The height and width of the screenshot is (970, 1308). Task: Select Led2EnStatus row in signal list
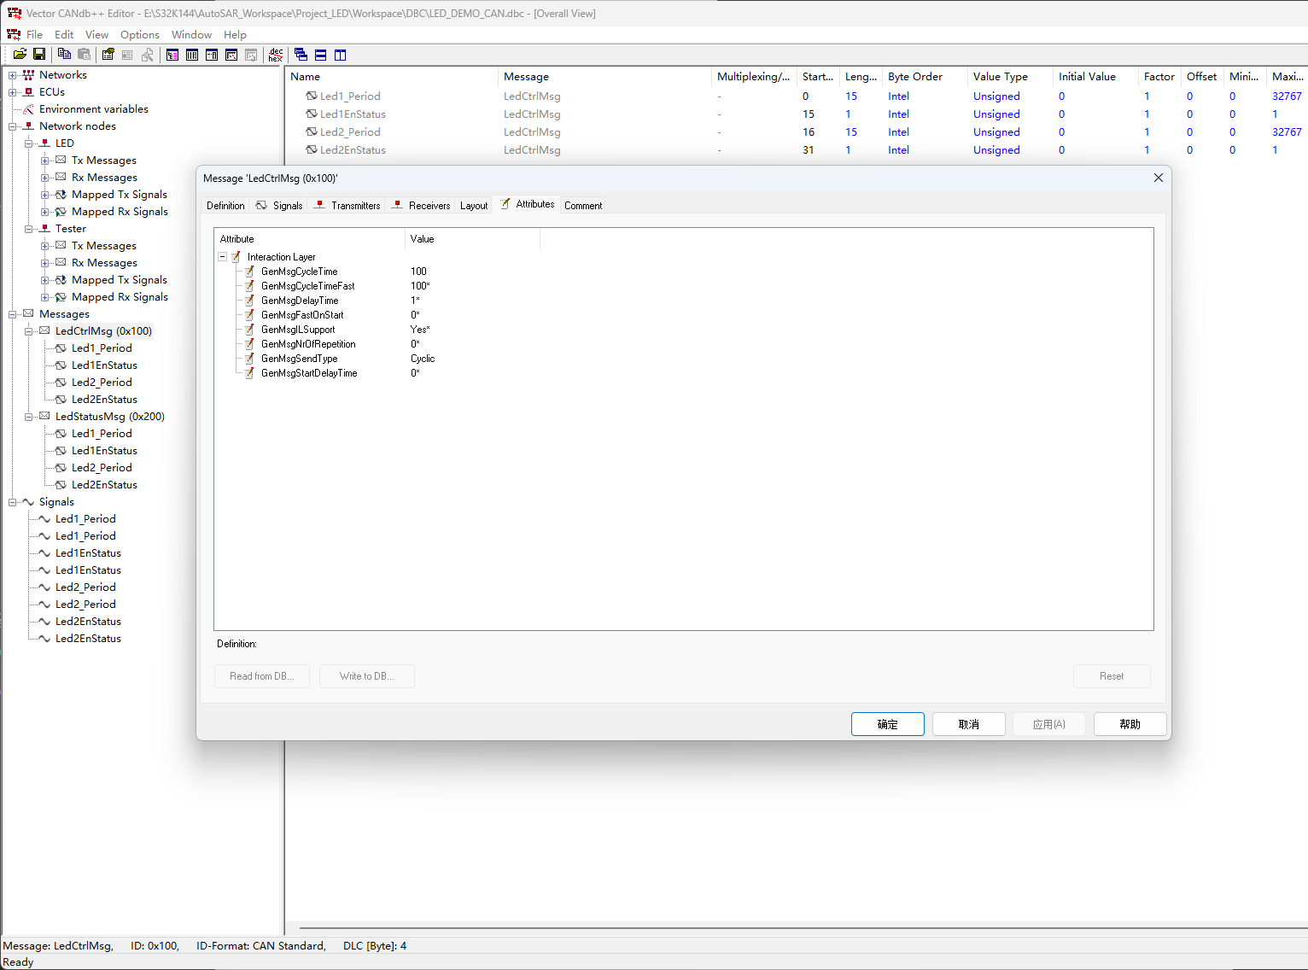[353, 150]
